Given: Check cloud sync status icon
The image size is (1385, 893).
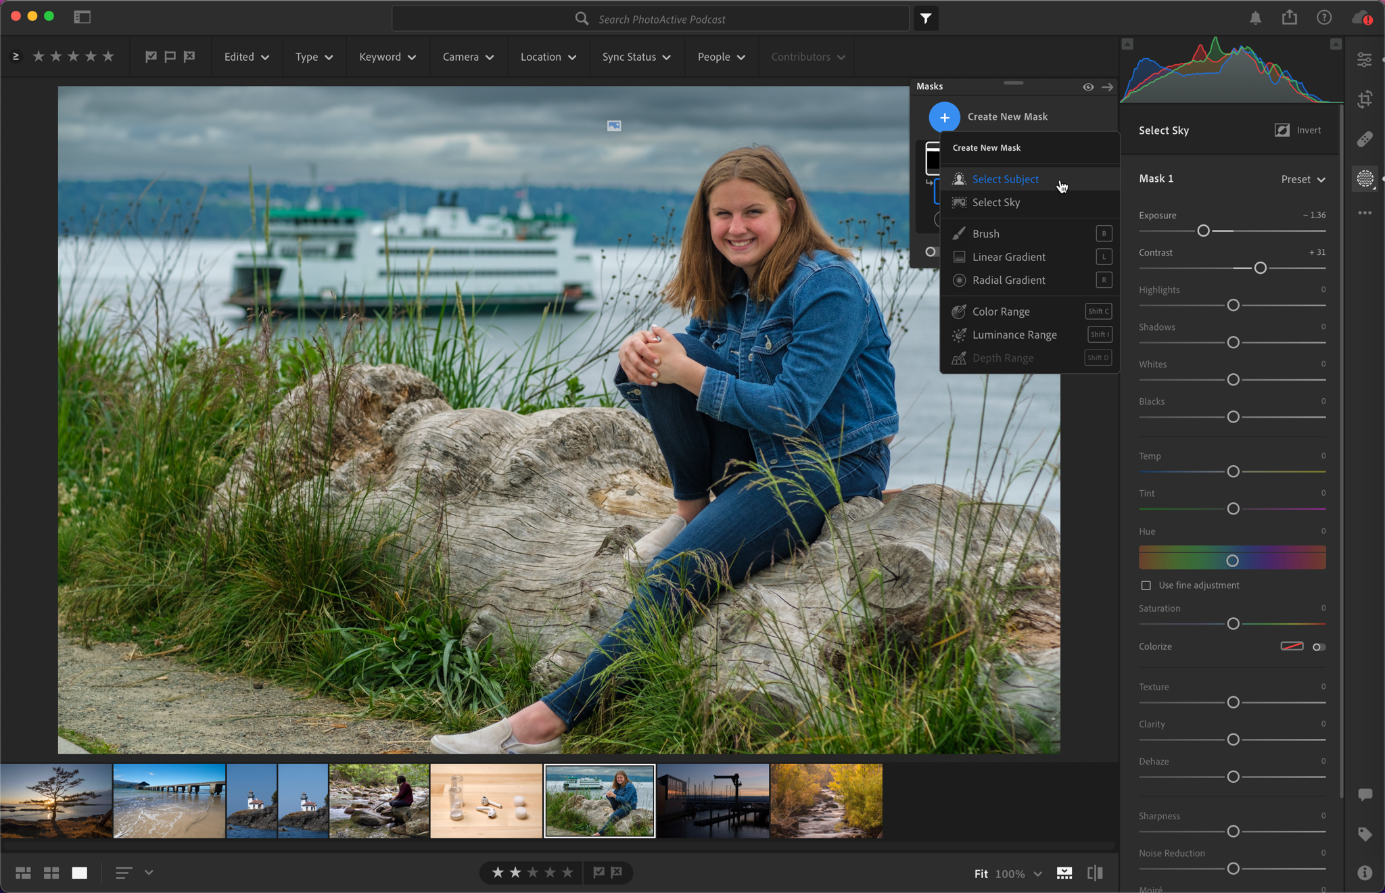Looking at the screenshot, I should point(1361,18).
